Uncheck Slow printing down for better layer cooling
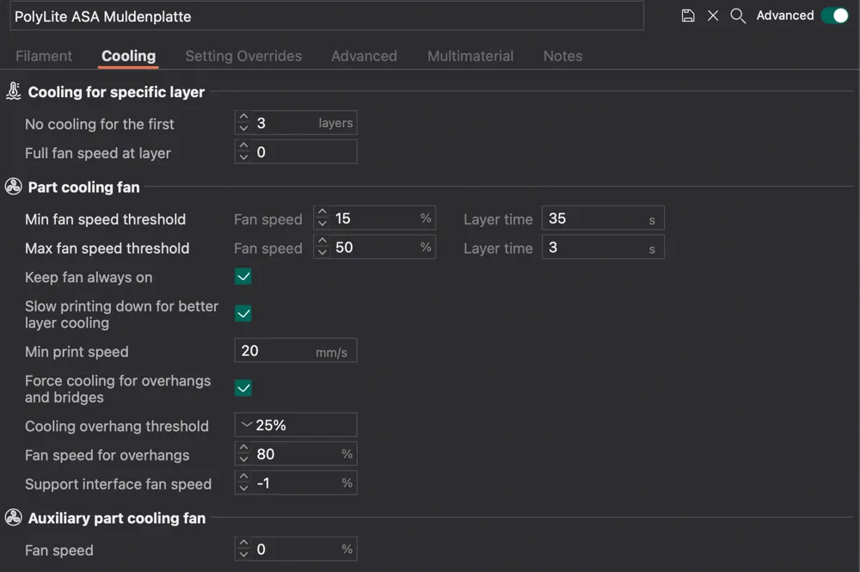This screenshot has height=572, width=860. click(x=243, y=314)
